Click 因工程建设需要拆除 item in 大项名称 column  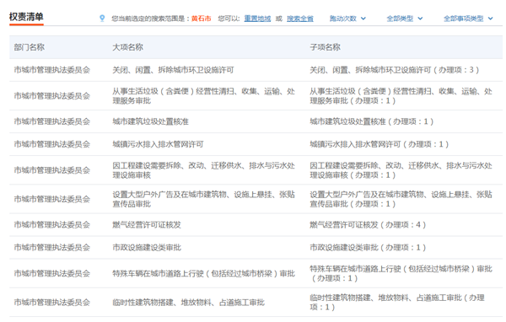[203, 170]
